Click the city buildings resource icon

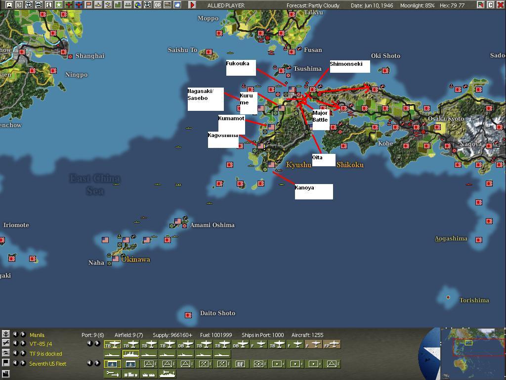coord(130,374)
